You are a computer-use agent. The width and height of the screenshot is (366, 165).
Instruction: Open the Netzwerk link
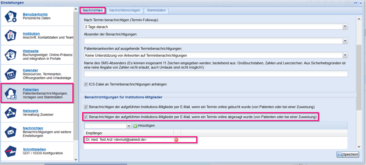30,111
